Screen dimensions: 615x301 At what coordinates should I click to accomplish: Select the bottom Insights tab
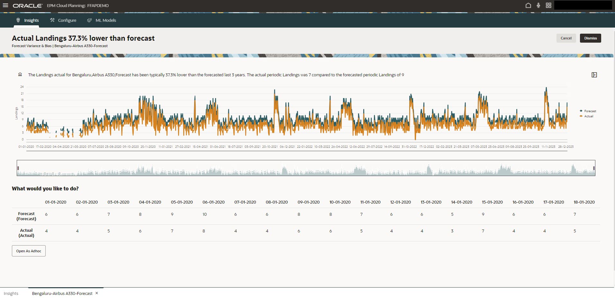pyautogui.click(x=11, y=293)
